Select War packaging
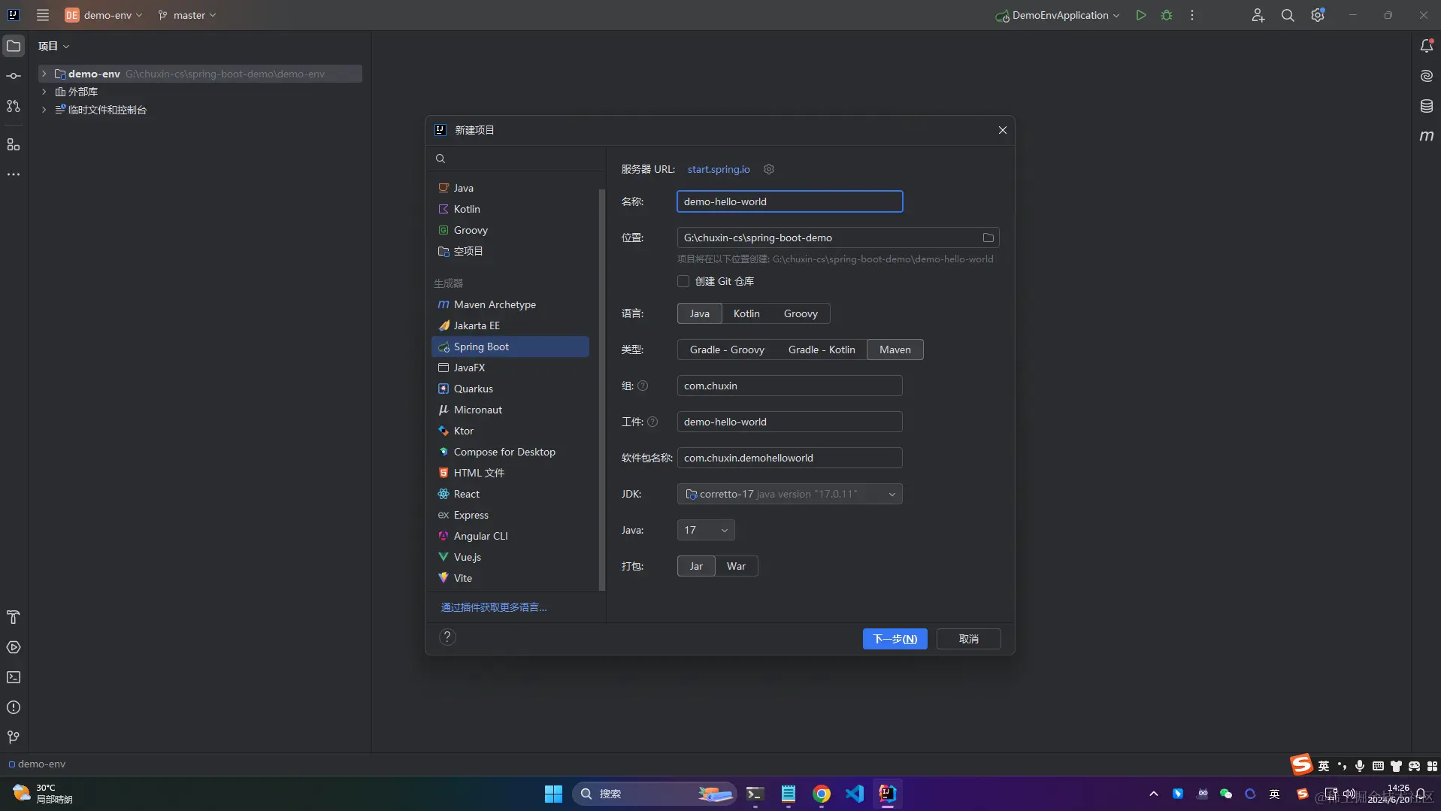 coord(736,566)
